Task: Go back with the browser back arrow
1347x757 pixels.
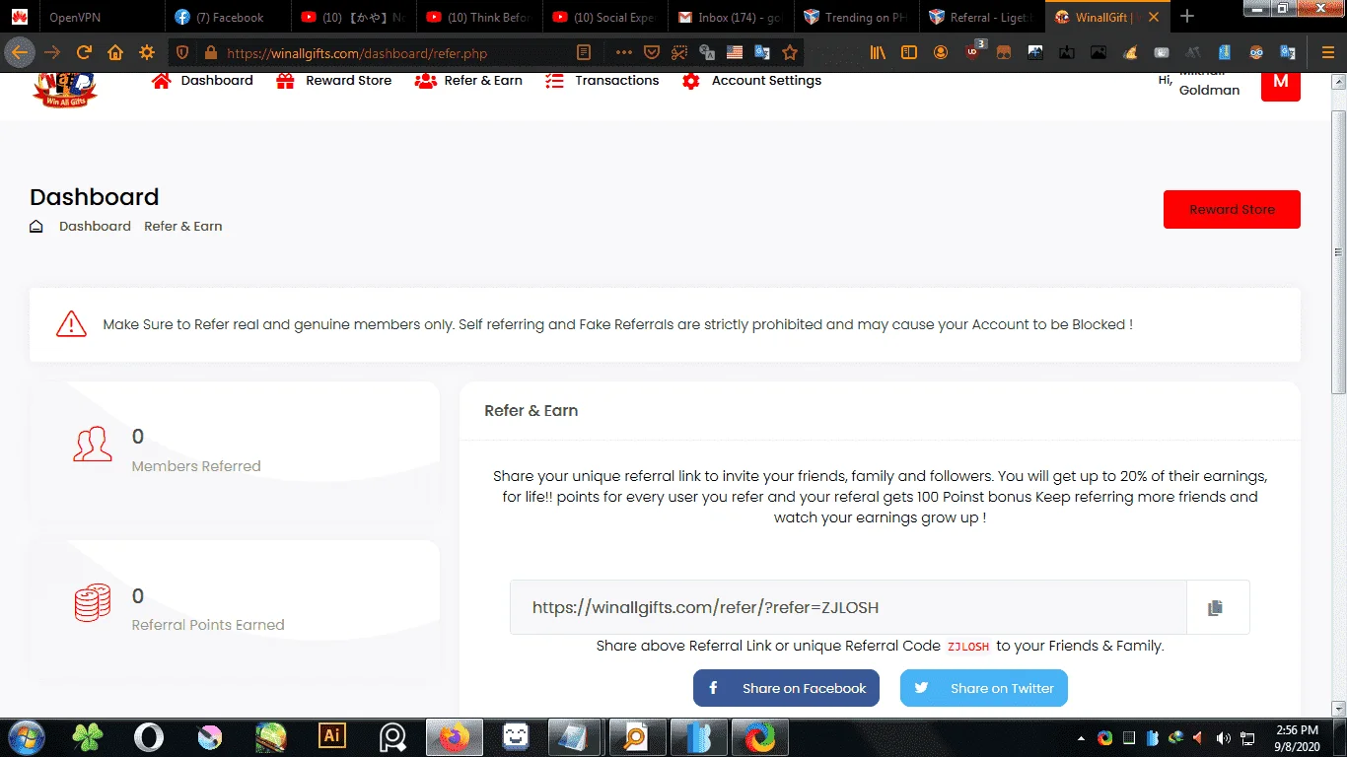Action: [x=20, y=52]
